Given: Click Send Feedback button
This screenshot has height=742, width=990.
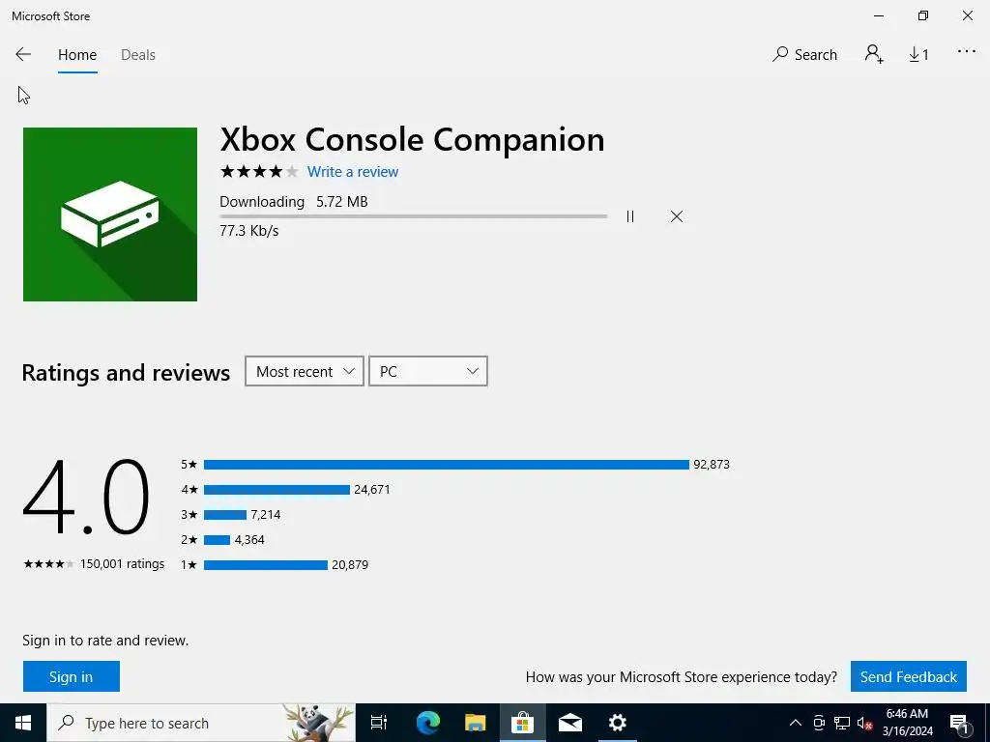Looking at the screenshot, I should [x=909, y=676].
